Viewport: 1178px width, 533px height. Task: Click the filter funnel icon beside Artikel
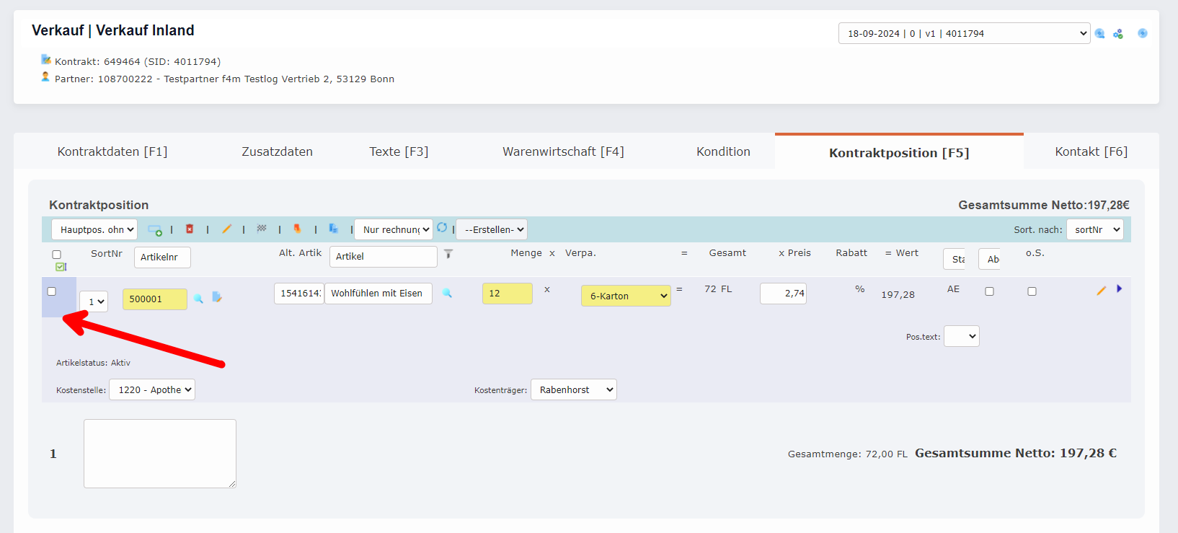tap(448, 254)
